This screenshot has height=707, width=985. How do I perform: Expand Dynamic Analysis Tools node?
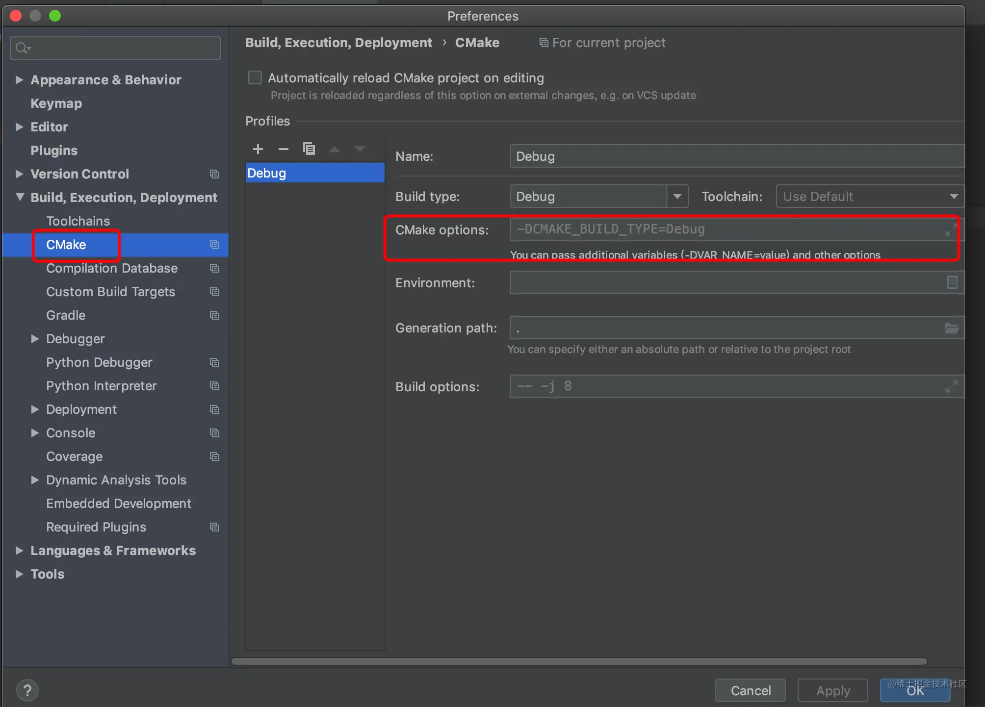[x=35, y=480]
